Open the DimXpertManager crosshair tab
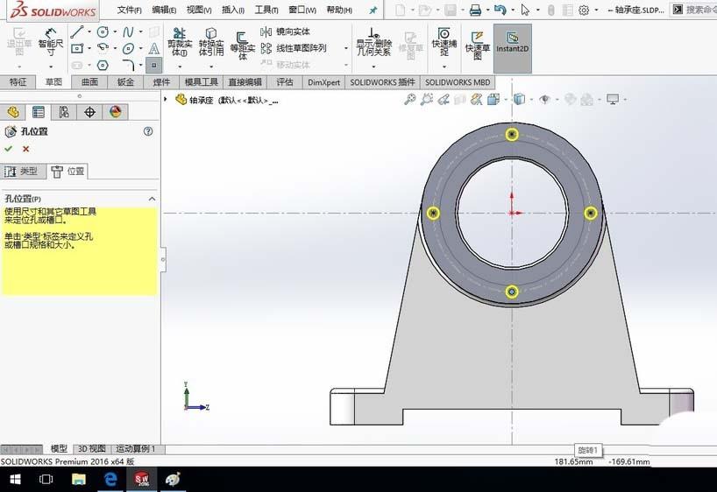 pyautogui.click(x=89, y=112)
